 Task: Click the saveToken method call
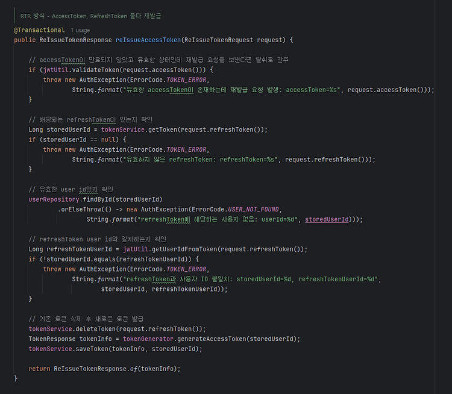(x=92, y=349)
